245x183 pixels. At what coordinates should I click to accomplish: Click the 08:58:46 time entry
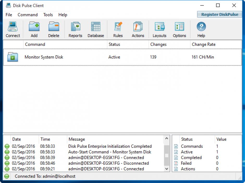[x=47, y=163]
